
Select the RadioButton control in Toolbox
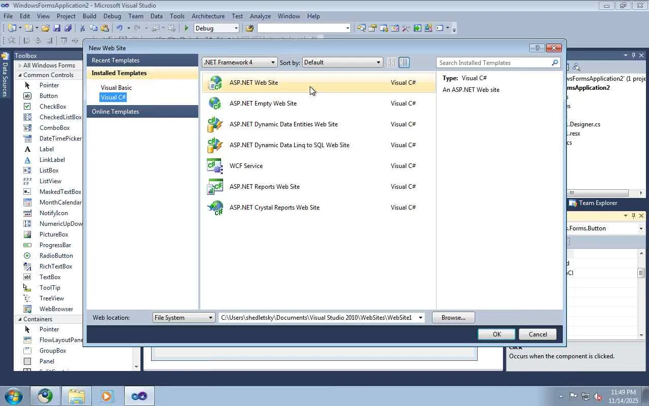pos(56,256)
